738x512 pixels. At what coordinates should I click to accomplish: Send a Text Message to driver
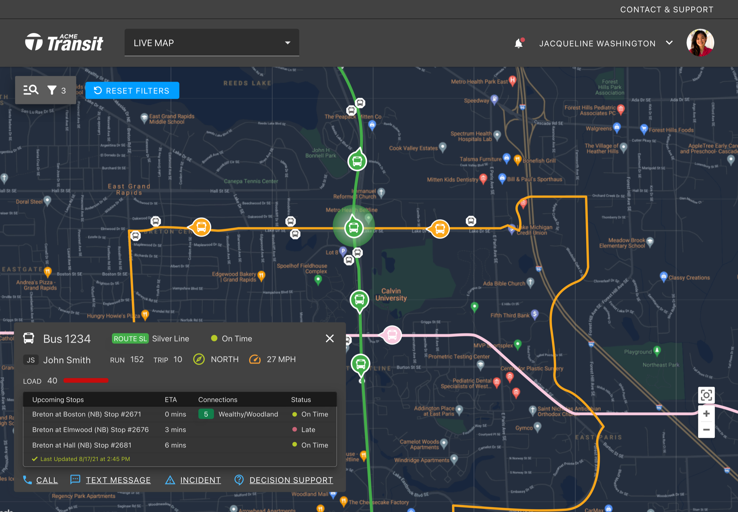(118, 480)
